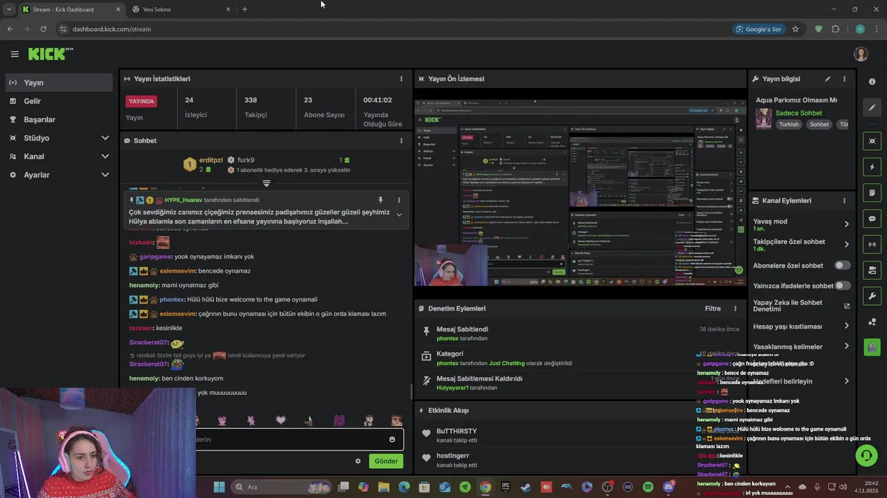This screenshot has width=887, height=498.
Task: Collapse the gift leaderboard handle
Action: point(266,183)
